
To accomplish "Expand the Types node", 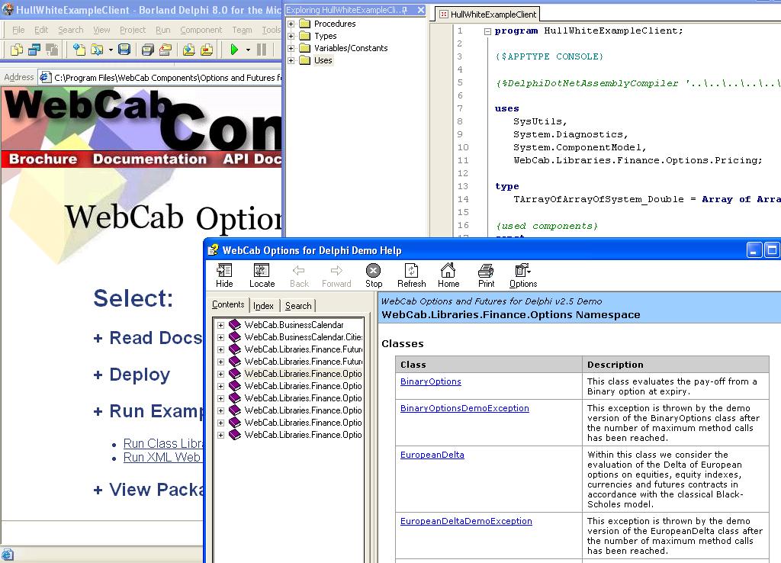I will point(291,36).
